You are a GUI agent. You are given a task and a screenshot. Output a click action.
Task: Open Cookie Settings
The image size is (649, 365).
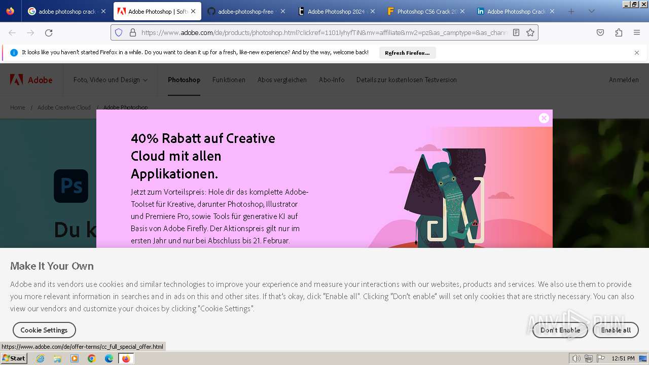(x=44, y=330)
